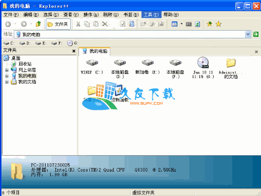Screen dimensions: 261x196
Task: Open Properties with the checkmark sheet icon
Action: click(x=123, y=24)
